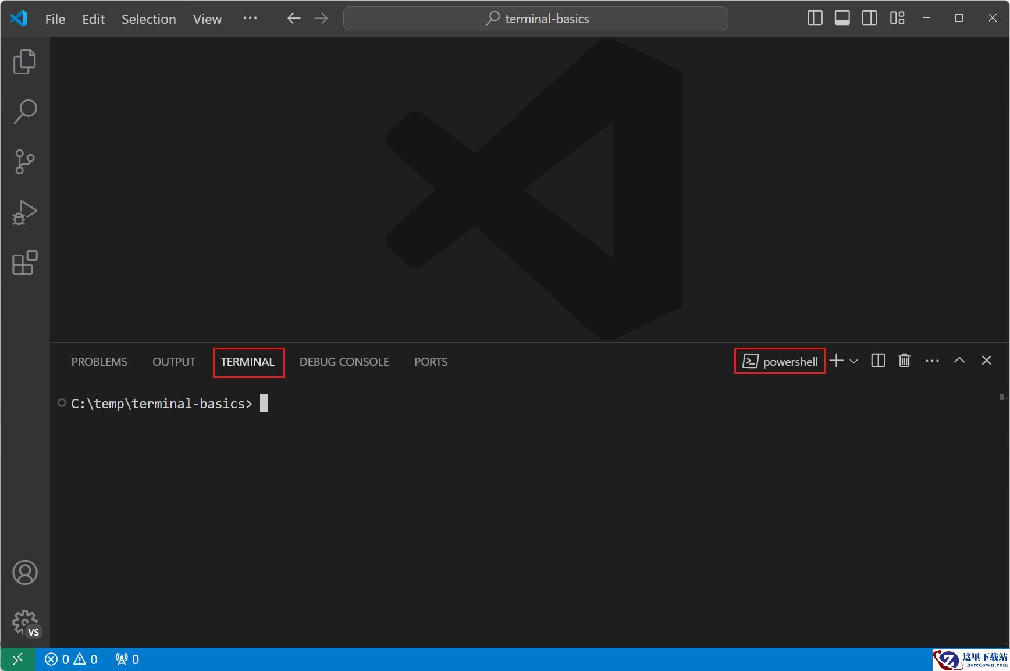Screen dimensions: 1010x671
Task: Switch to the PROBLEMS tab
Action: [99, 362]
